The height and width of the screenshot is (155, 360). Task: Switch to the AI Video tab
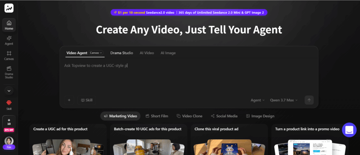coord(147,53)
